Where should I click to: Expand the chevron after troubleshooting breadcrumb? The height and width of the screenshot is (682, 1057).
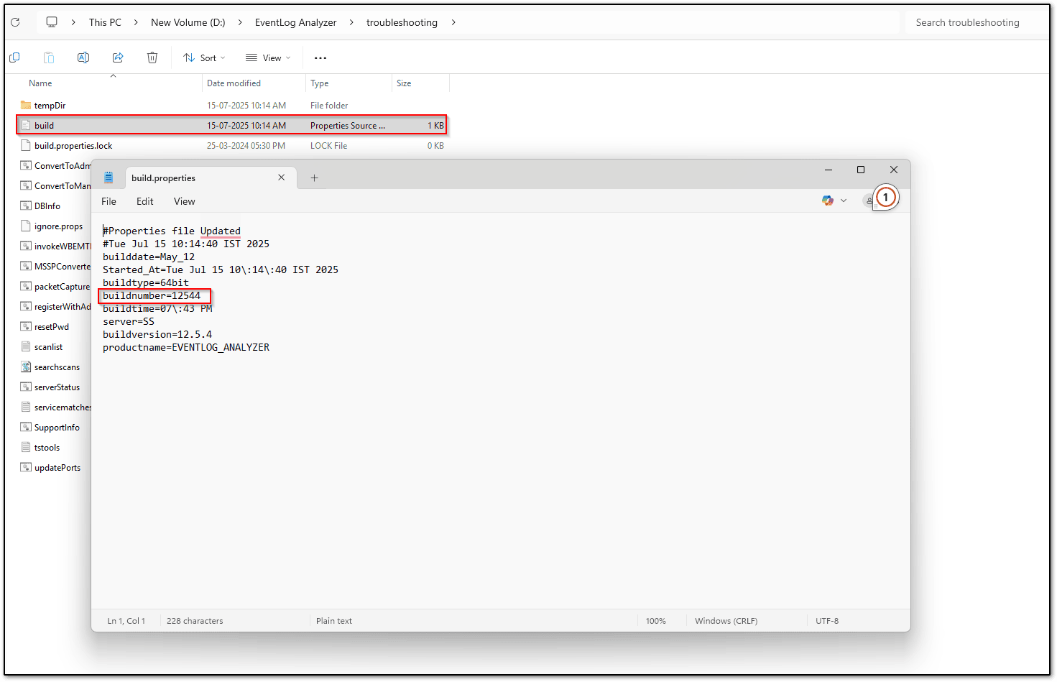pyautogui.click(x=453, y=22)
